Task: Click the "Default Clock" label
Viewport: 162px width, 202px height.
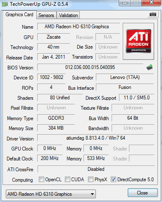Action: (x=20, y=159)
